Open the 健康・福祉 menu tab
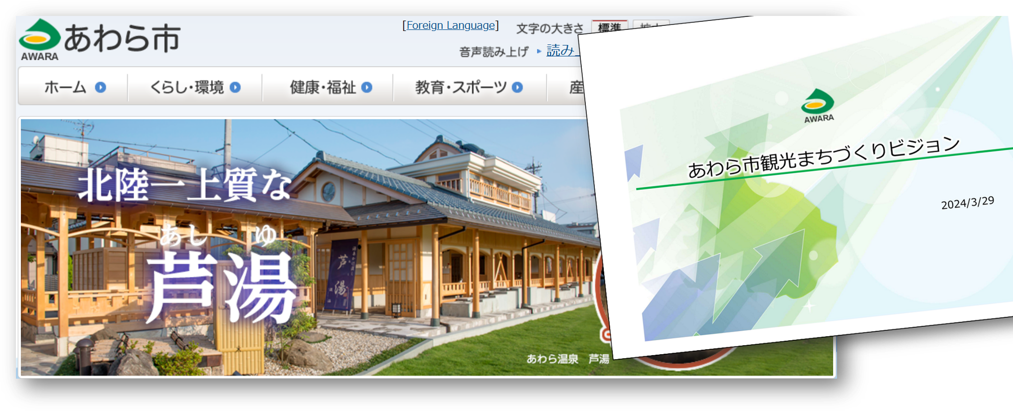 point(328,87)
